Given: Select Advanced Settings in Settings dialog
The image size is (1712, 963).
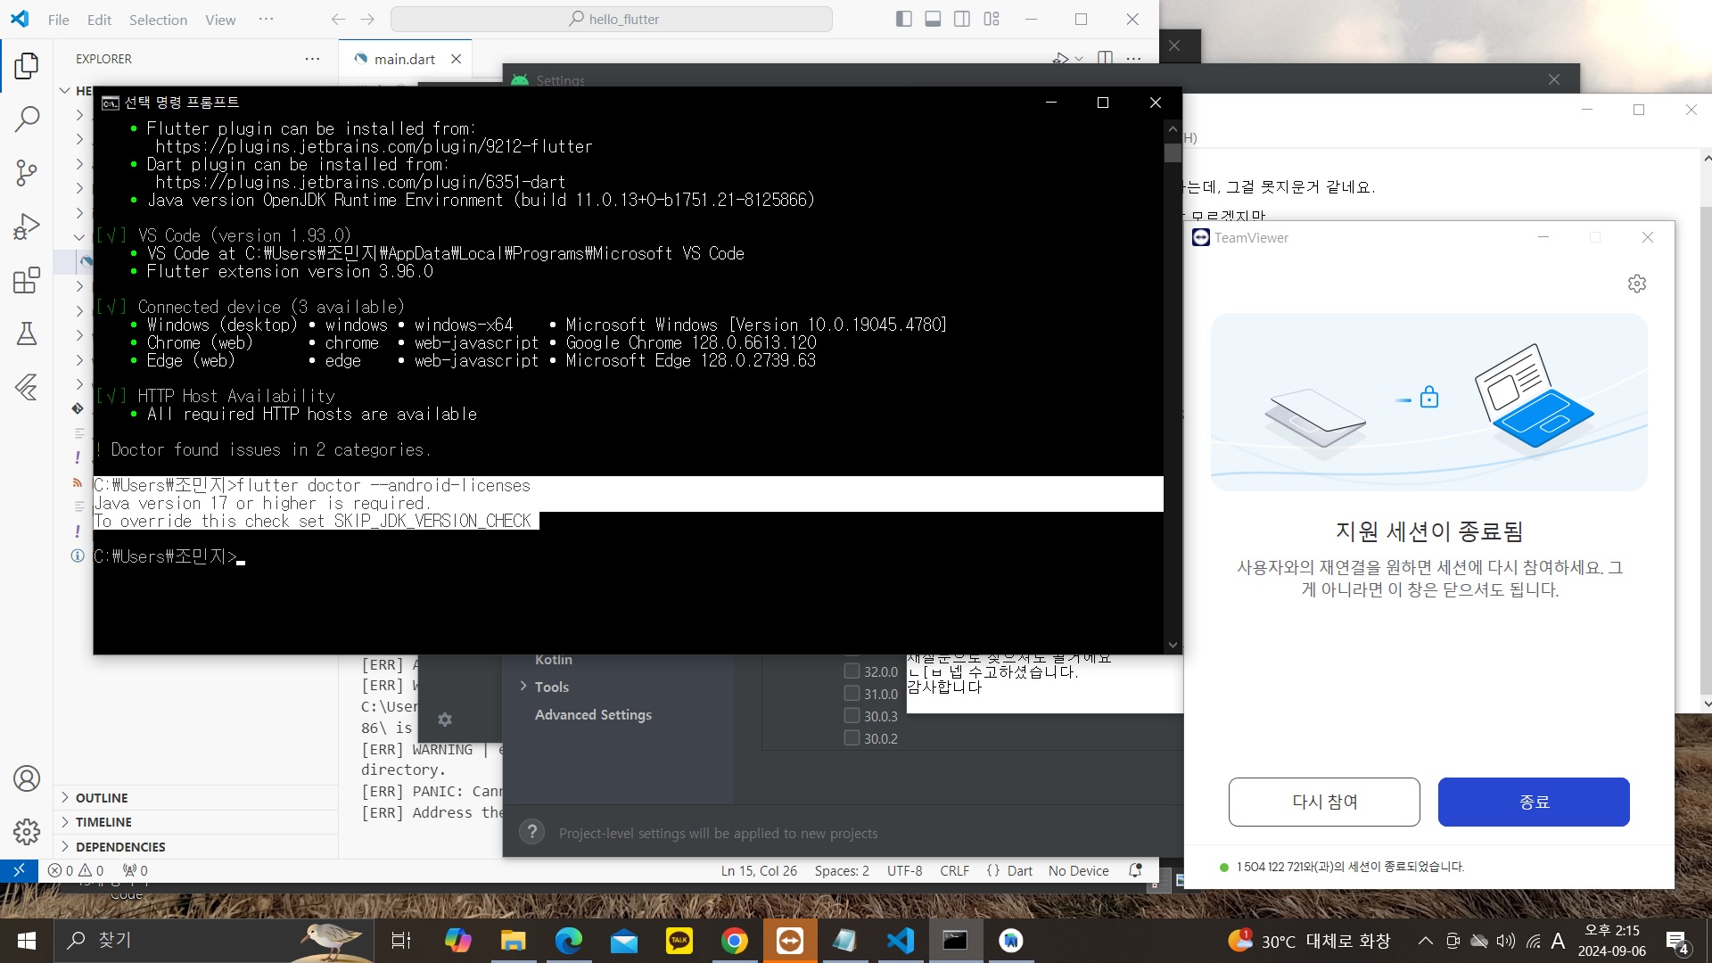Looking at the screenshot, I should [593, 715].
